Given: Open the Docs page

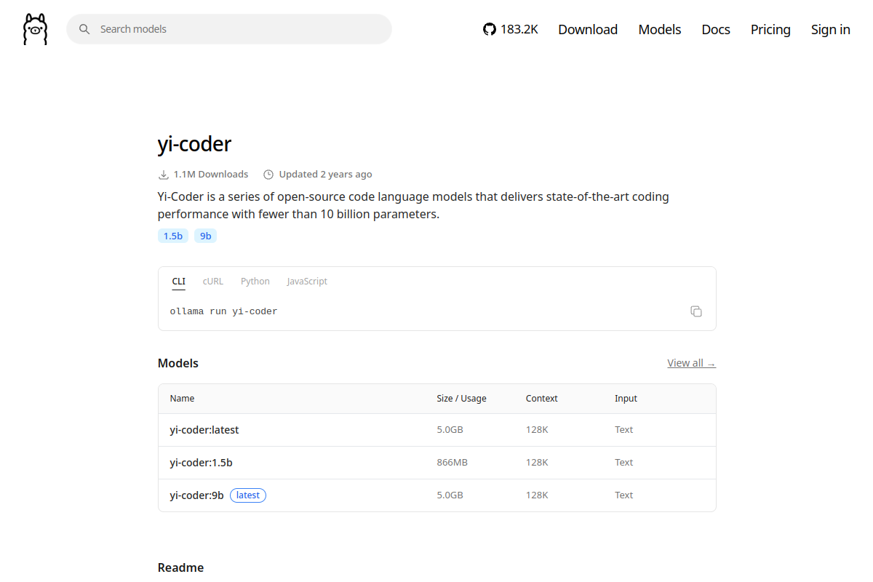Looking at the screenshot, I should [x=716, y=29].
